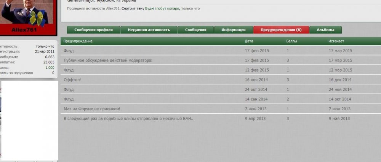Click the Дата column header
Screen dimensions: 381x162
point(249,41)
